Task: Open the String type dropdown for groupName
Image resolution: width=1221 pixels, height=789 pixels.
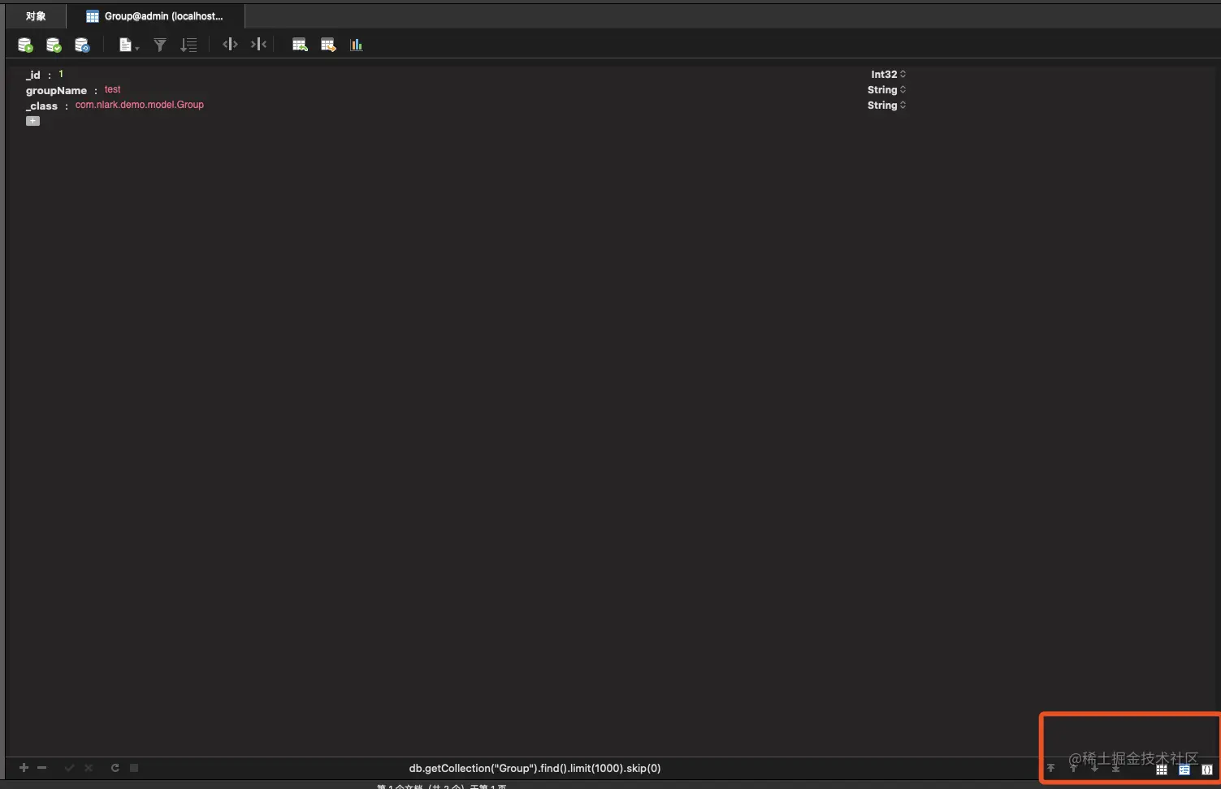Action: (x=886, y=89)
